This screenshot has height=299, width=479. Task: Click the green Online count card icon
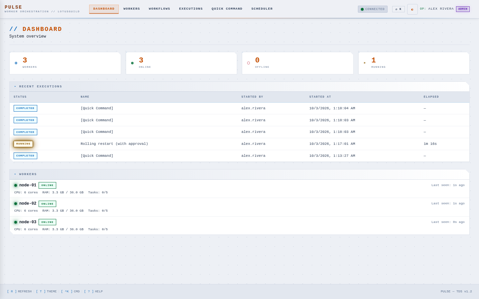click(132, 63)
